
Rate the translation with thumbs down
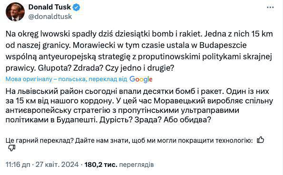12,148
